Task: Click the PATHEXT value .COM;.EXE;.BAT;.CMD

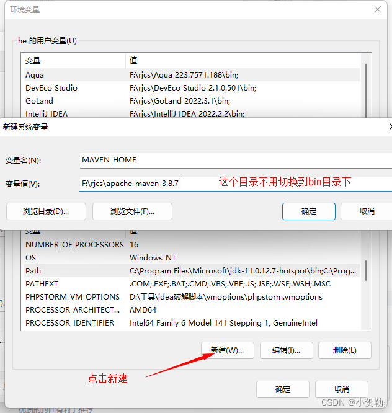Action: pyautogui.click(x=230, y=283)
